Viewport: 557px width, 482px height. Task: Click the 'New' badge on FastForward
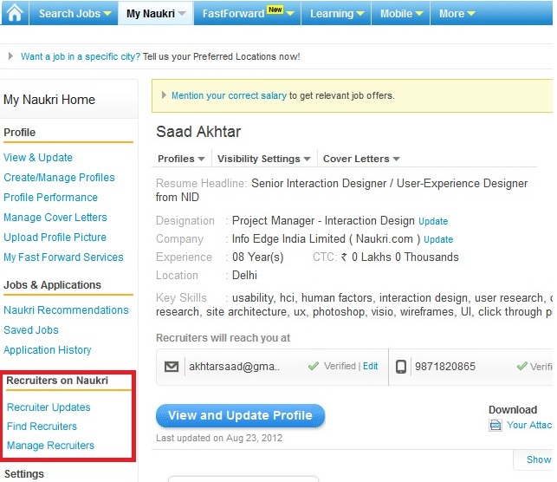[275, 10]
